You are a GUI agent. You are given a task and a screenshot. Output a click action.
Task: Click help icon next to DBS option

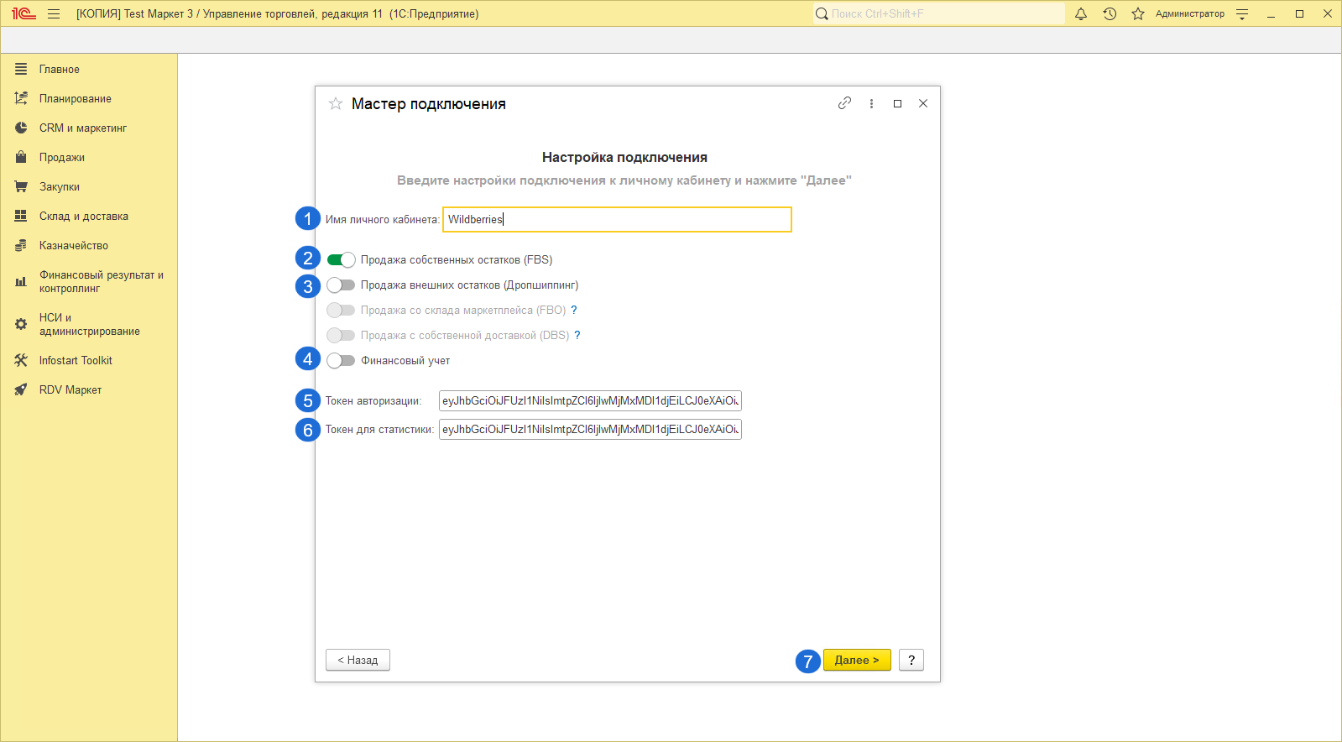(x=577, y=335)
